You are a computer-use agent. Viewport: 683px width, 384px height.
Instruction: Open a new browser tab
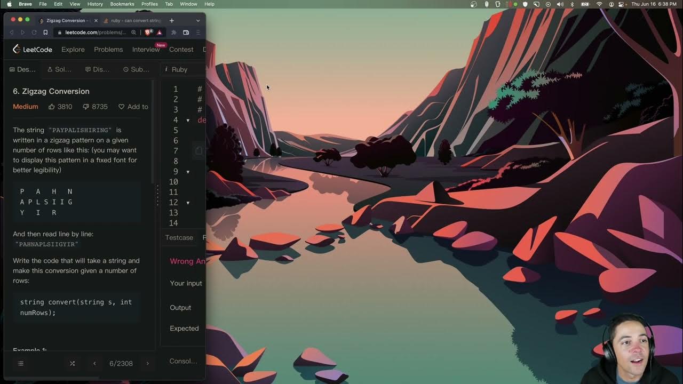pos(171,20)
